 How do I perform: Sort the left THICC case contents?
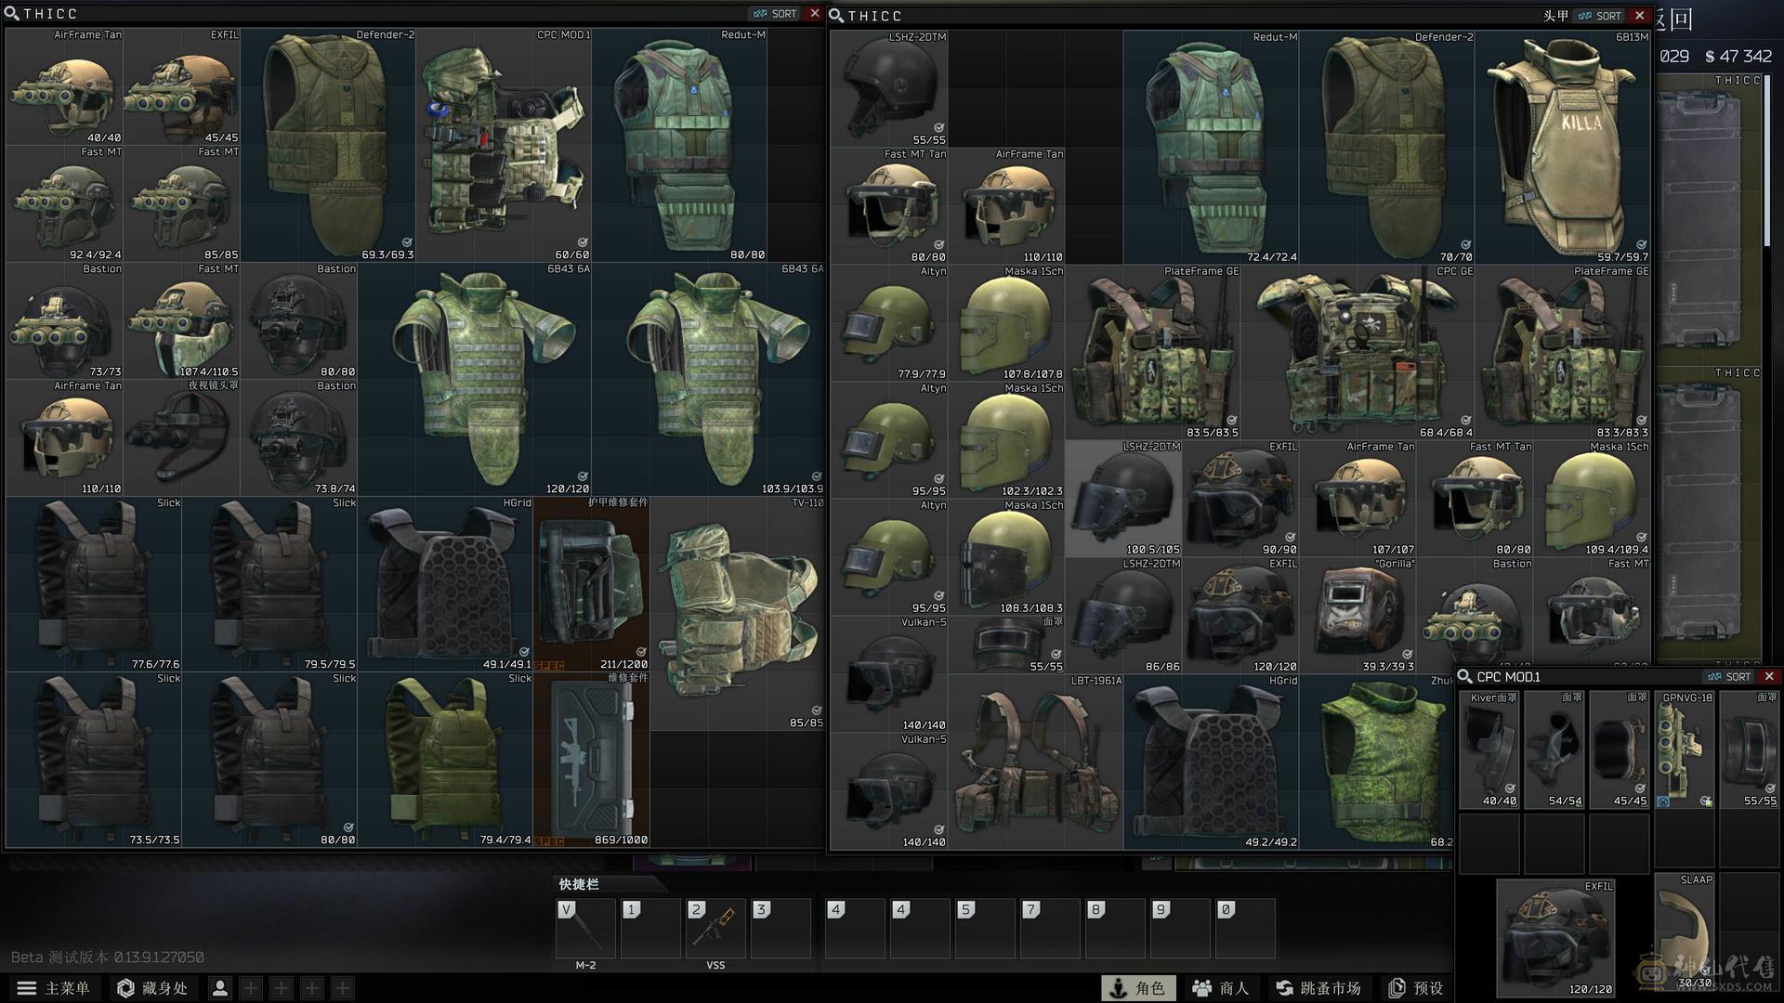click(x=776, y=14)
